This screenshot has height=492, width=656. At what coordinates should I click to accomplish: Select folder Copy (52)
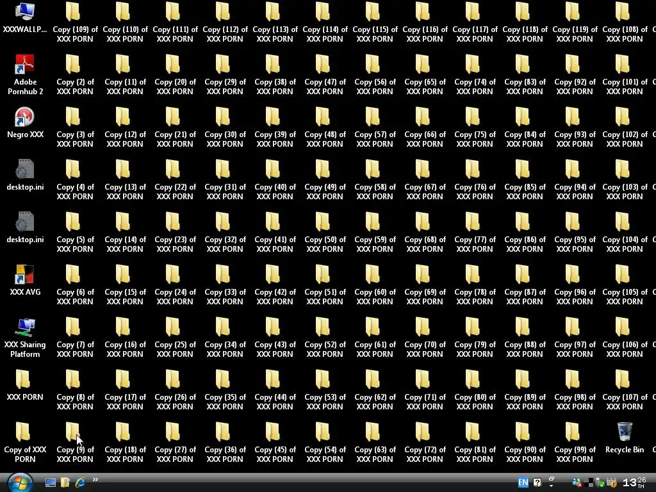pyautogui.click(x=325, y=338)
